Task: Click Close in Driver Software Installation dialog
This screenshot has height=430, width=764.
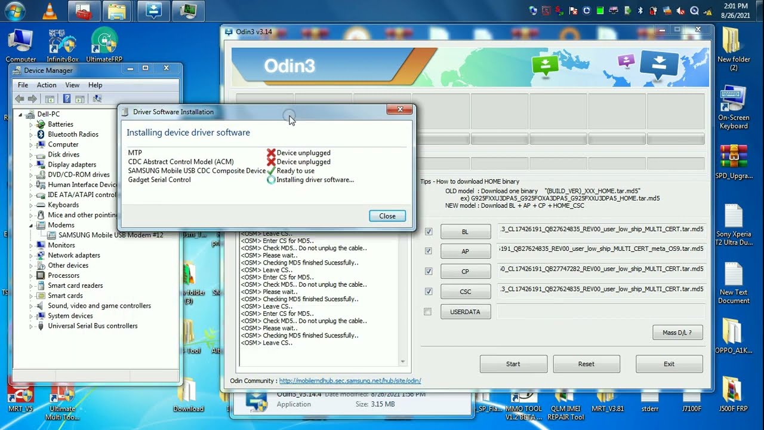Action: [x=387, y=216]
